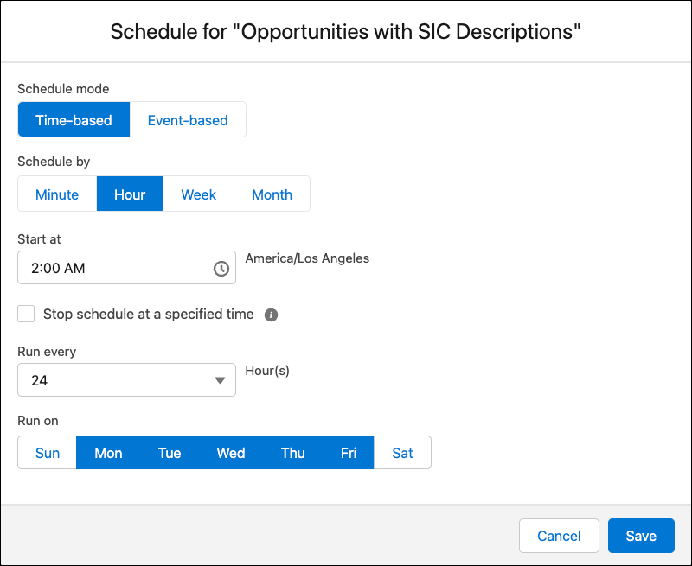
Task: Open the Run every hours dropdown
Action: click(126, 380)
